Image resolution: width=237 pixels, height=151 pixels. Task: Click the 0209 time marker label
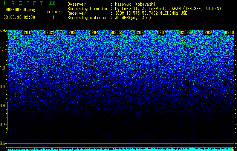point(207,32)
